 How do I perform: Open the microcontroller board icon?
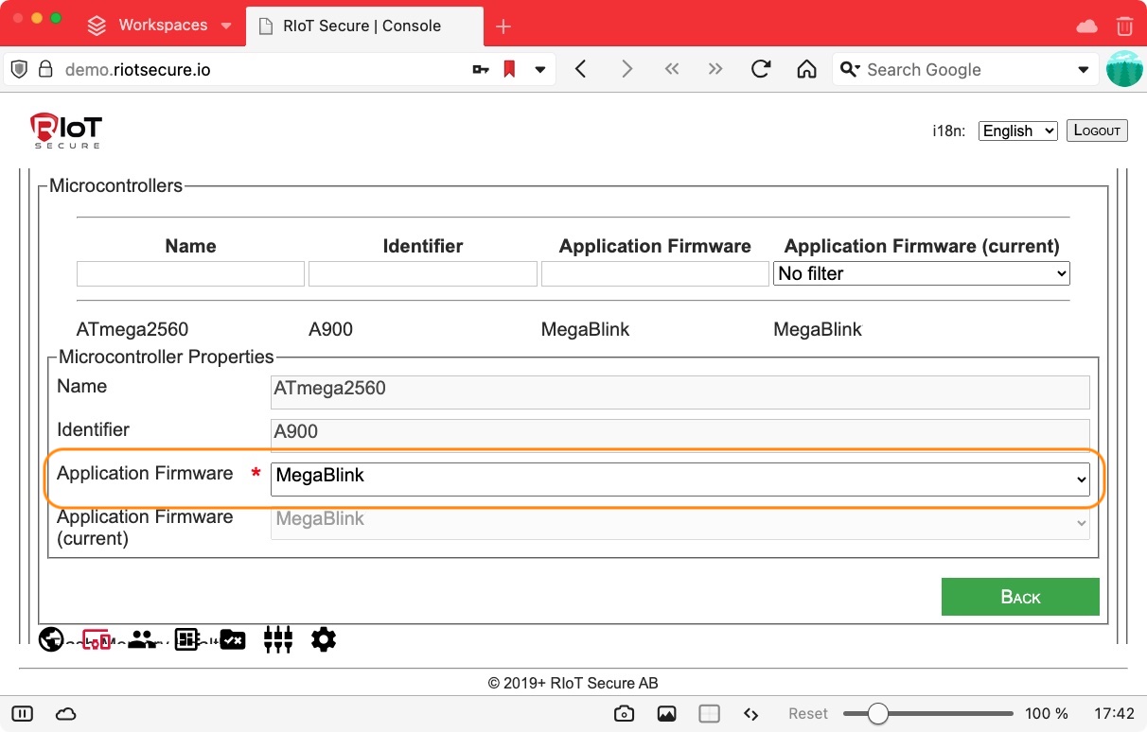click(x=187, y=640)
